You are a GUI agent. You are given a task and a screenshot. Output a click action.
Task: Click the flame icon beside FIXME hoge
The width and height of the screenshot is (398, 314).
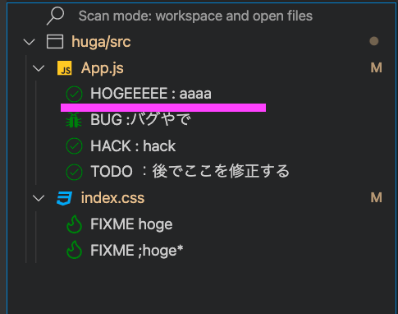click(75, 224)
